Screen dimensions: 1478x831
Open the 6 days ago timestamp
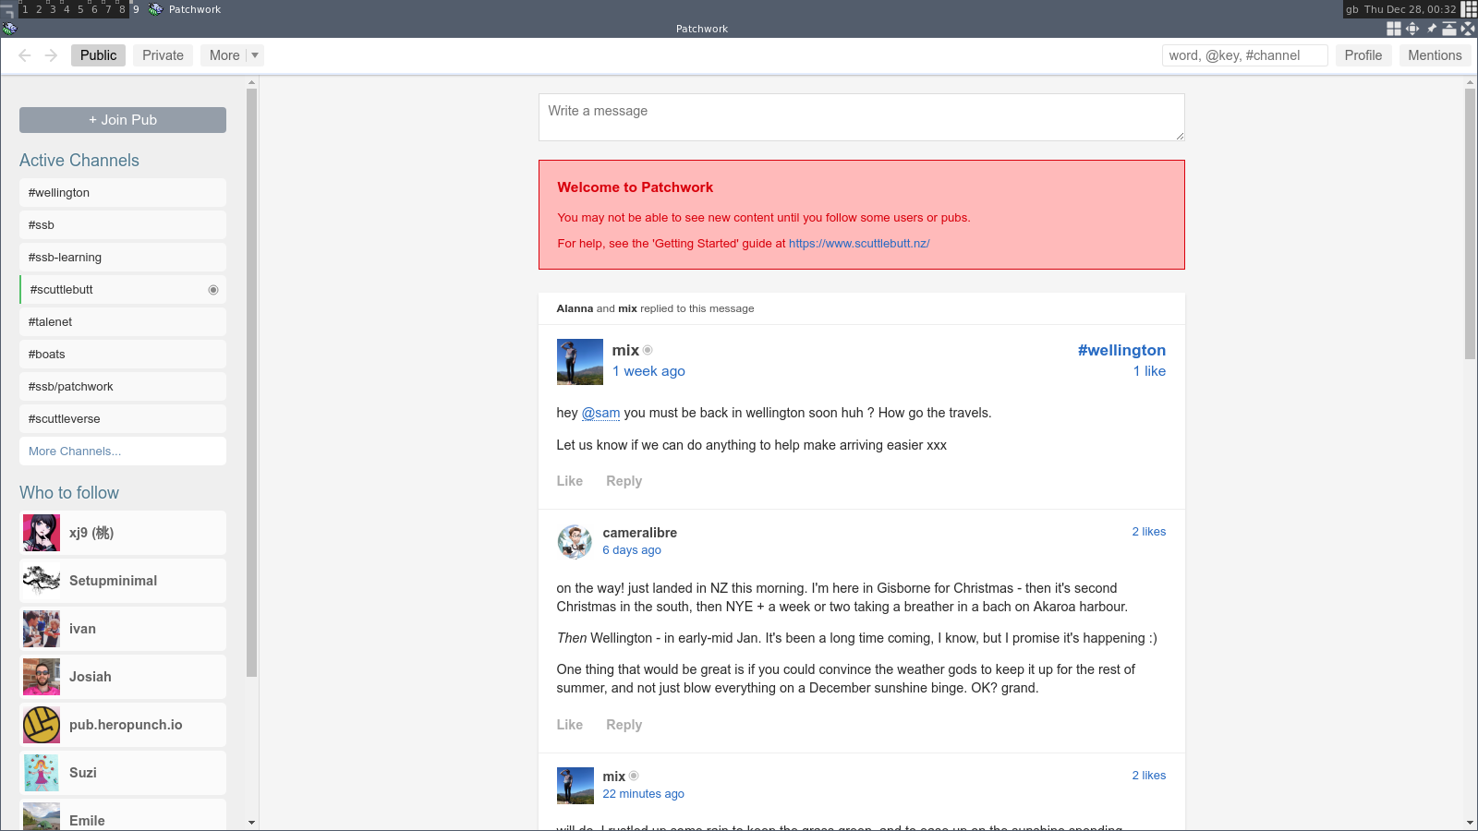coord(632,550)
